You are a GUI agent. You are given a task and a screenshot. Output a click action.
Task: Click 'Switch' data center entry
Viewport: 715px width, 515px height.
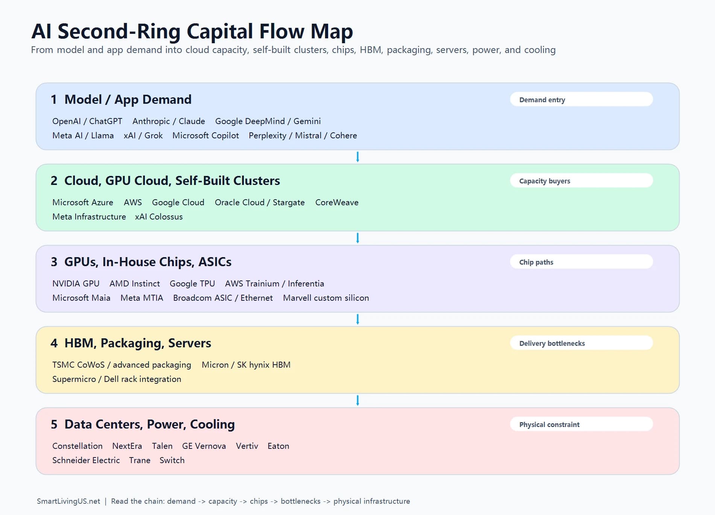pos(172,460)
